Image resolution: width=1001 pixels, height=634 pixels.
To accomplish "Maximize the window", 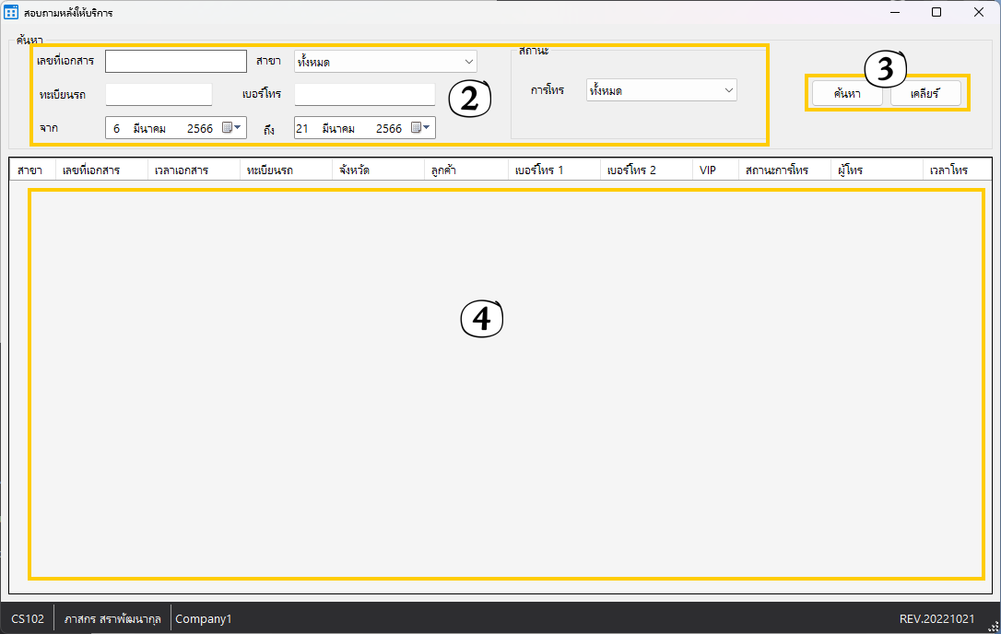I will click(x=936, y=12).
